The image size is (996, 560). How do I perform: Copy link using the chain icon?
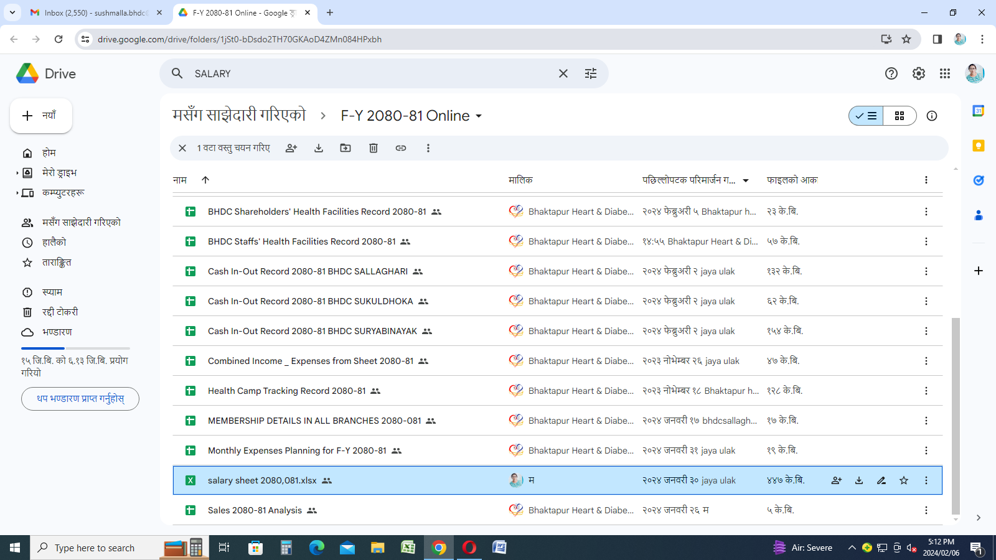(401, 148)
